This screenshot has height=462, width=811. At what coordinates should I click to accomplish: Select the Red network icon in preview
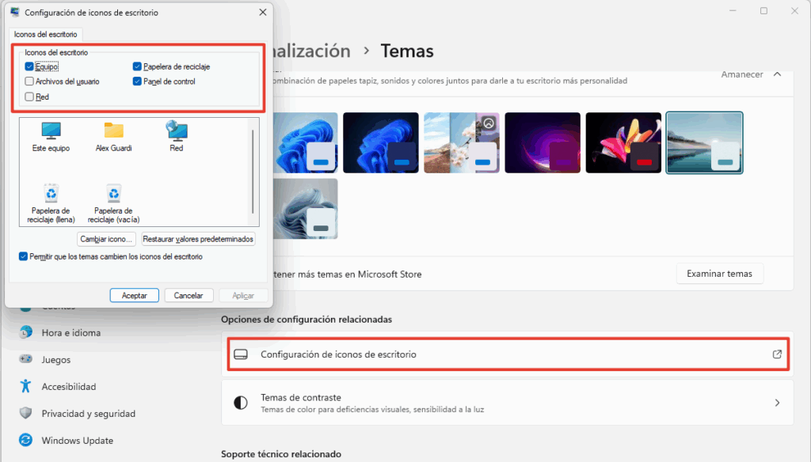click(176, 135)
